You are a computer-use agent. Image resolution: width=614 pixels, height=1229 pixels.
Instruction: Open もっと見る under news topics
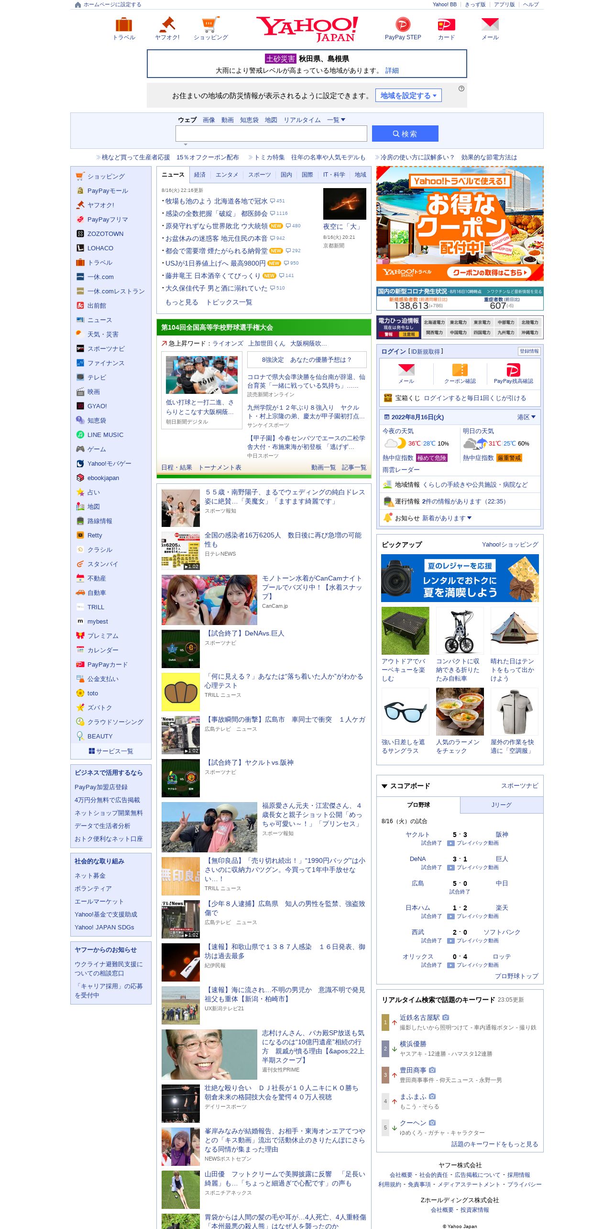182,302
